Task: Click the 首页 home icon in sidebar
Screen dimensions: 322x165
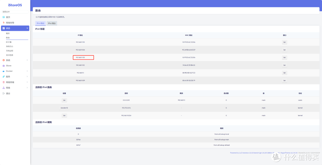Action: pyautogui.click(x=4, y=17)
